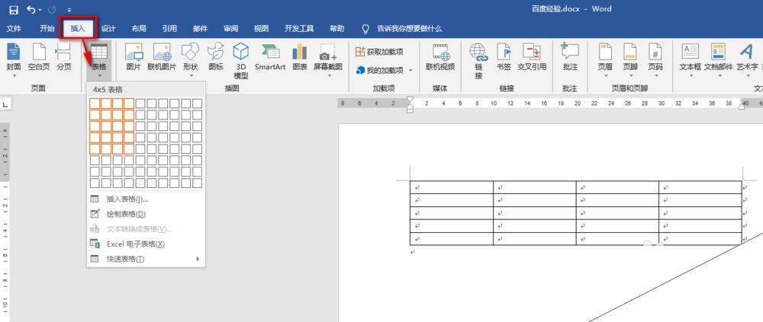Click the Undo arrow icon
The image size is (763, 322).
tap(31, 9)
